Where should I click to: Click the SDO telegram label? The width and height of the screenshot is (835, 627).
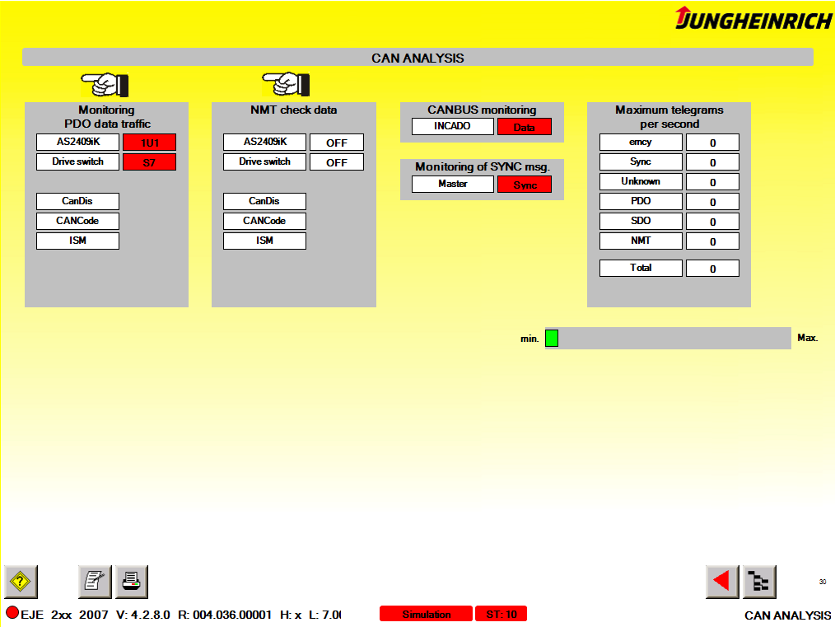[x=641, y=221]
